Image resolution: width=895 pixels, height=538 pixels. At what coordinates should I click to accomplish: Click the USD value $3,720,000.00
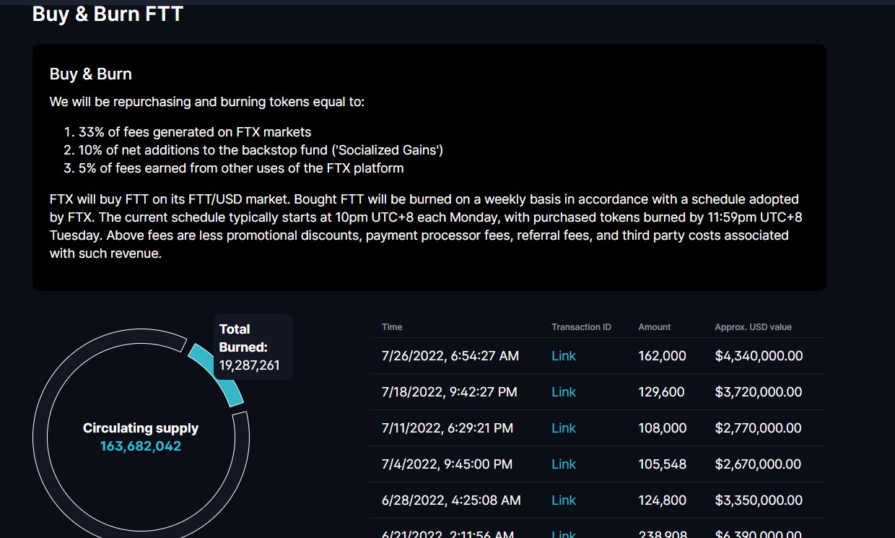pos(759,392)
